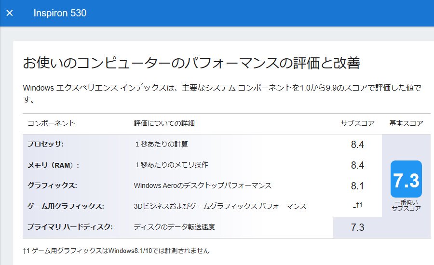Select the 'プライマリ ハードディスク:' row label
This screenshot has height=265, width=434.
click(70, 227)
